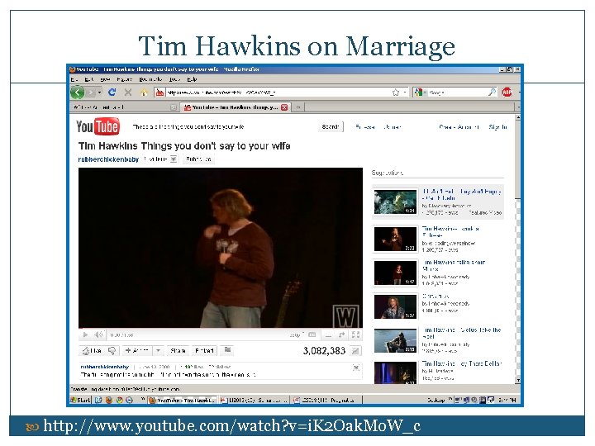The height and width of the screenshot is (446, 595).
Task: Mute the video using the speaker icon
Action: tap(98, 334)
